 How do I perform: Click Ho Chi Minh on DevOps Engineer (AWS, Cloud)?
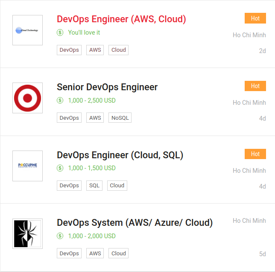click(x=249, y=35)
